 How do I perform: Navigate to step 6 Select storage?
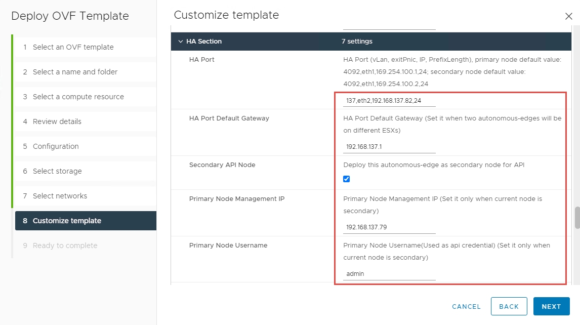pos(57,171)
